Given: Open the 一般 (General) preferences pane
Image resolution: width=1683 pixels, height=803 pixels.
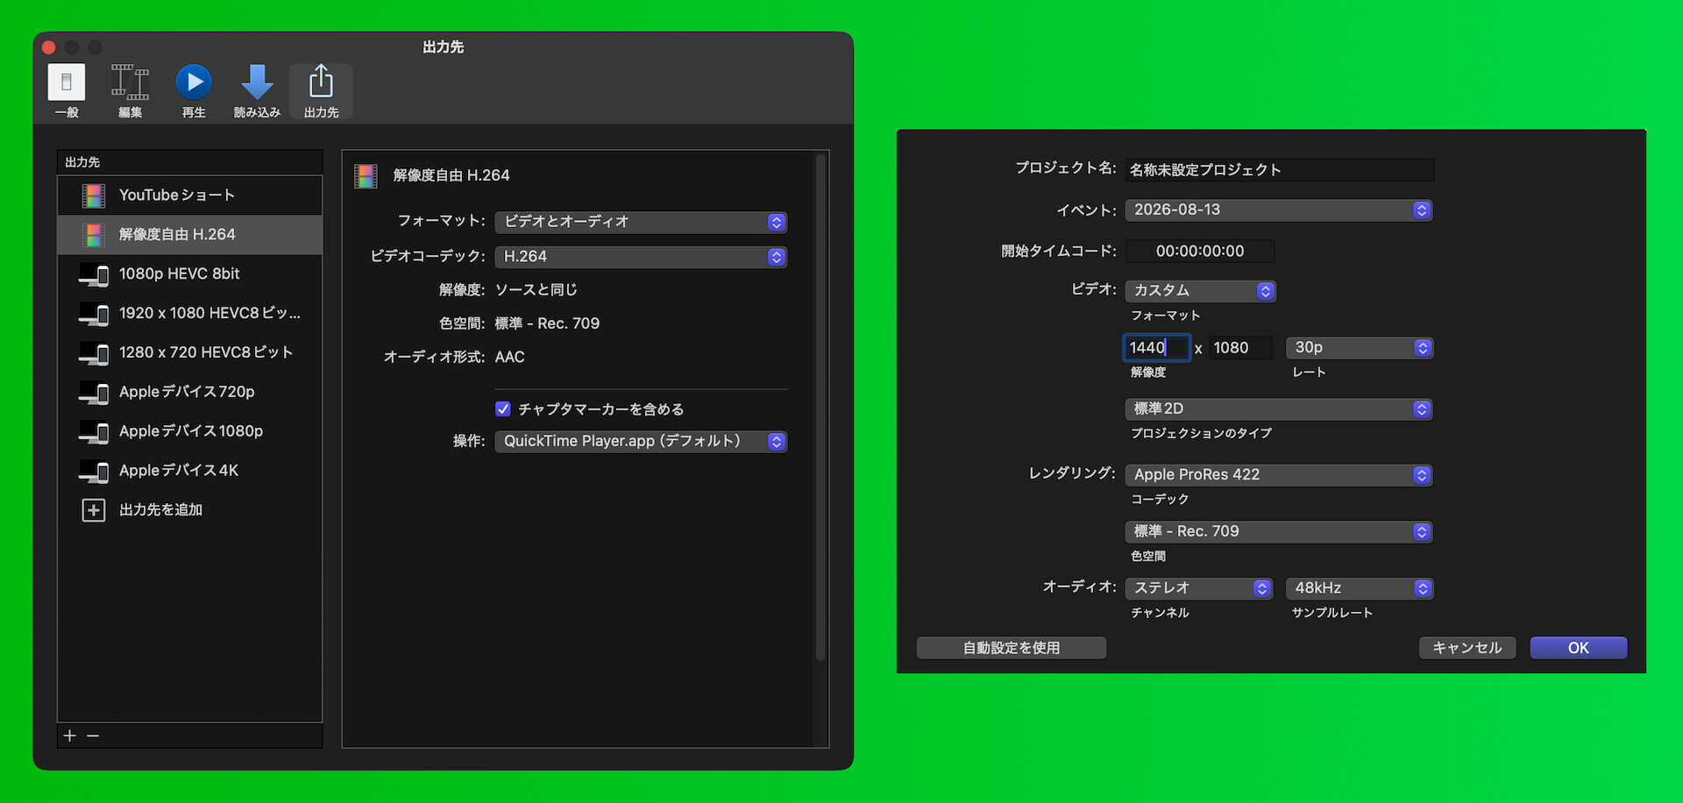Looking at the screenshot, I should (67, 91).
